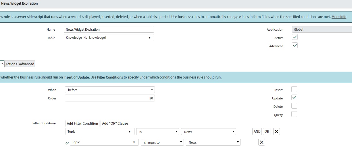The image size is (352, 149).
Task: Expand the When dropdown set to before
Action: (x=110, y=90)
